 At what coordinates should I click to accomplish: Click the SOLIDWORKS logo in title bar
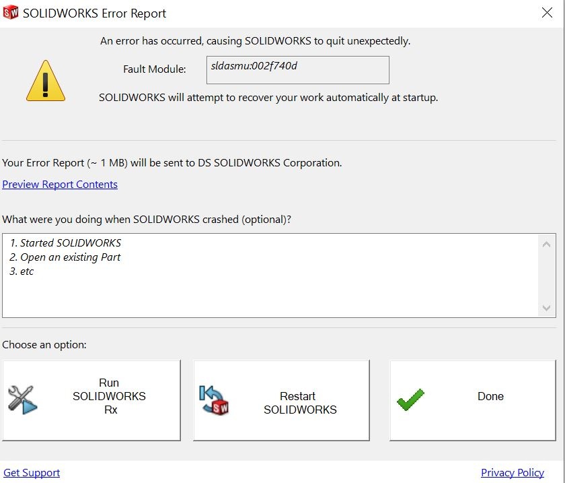pos(10,13)
